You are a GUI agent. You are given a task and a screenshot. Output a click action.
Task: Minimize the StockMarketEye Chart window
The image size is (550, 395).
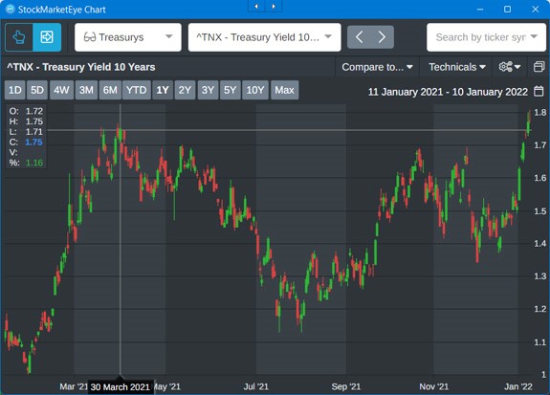click(480, 10)
